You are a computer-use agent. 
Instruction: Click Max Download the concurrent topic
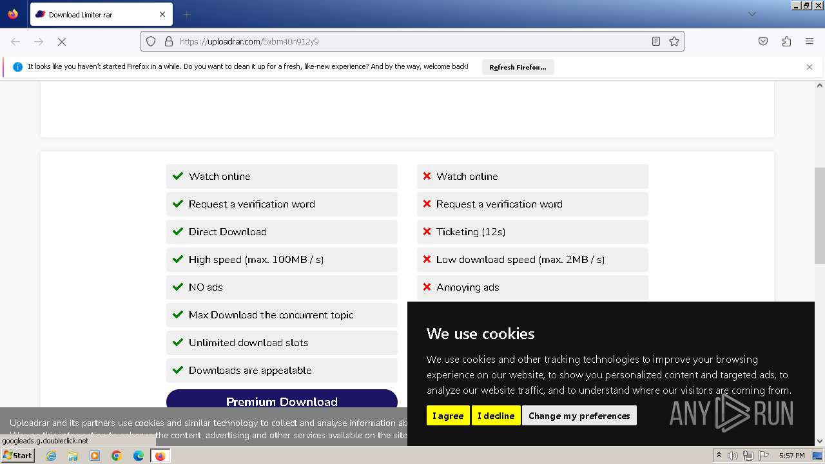coord(282,315)
